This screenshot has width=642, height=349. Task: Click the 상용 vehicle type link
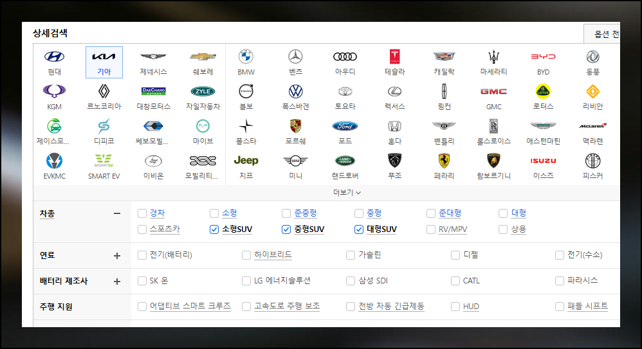point(518,229)
